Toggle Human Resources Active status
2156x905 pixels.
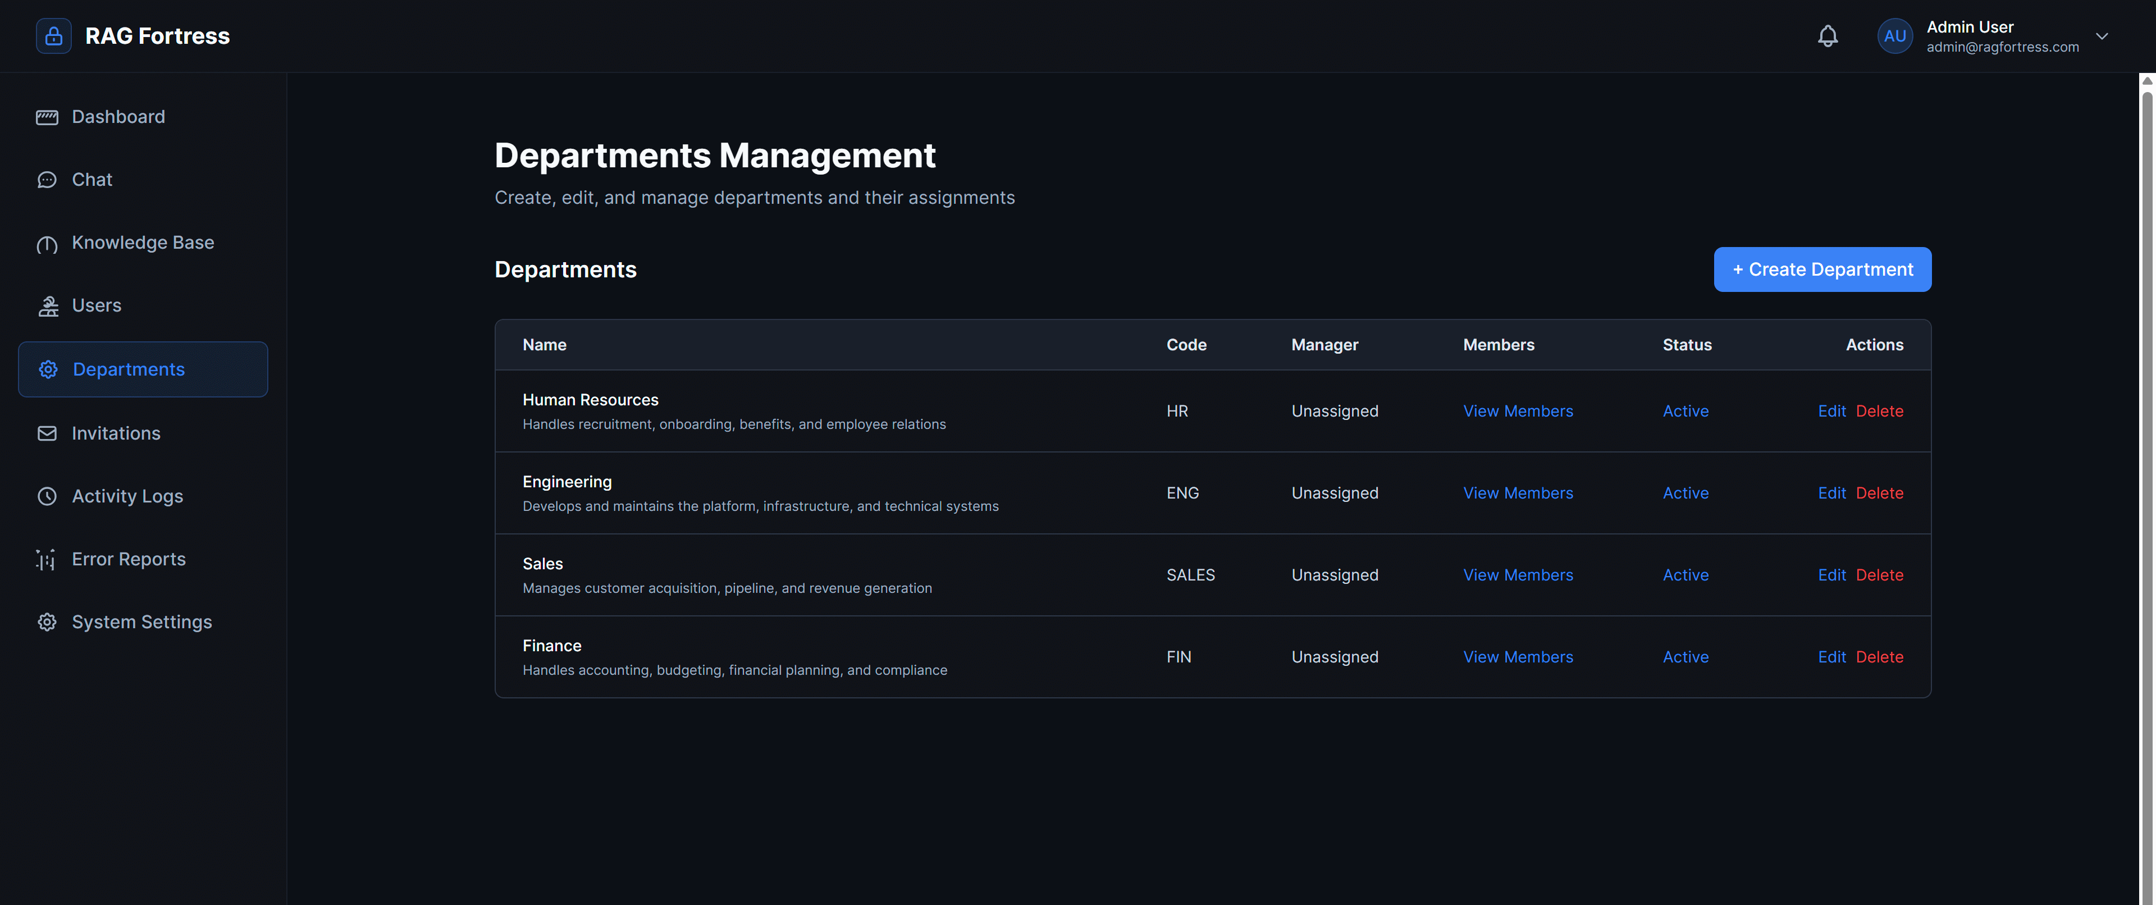click(x=1685, y=410)
